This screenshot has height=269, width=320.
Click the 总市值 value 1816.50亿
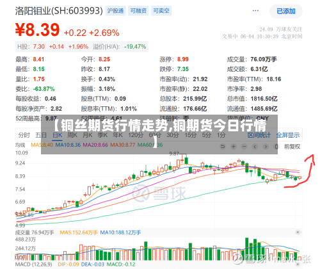pos(264,99)
